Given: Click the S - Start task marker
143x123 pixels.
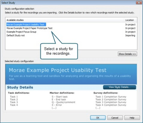Looking at the screenshot, I should 60,97.
